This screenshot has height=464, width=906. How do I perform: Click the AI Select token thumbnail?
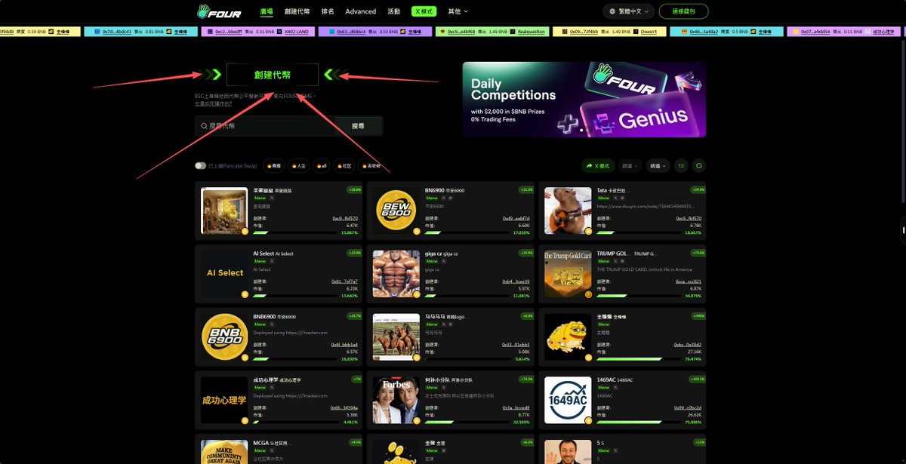224,273
